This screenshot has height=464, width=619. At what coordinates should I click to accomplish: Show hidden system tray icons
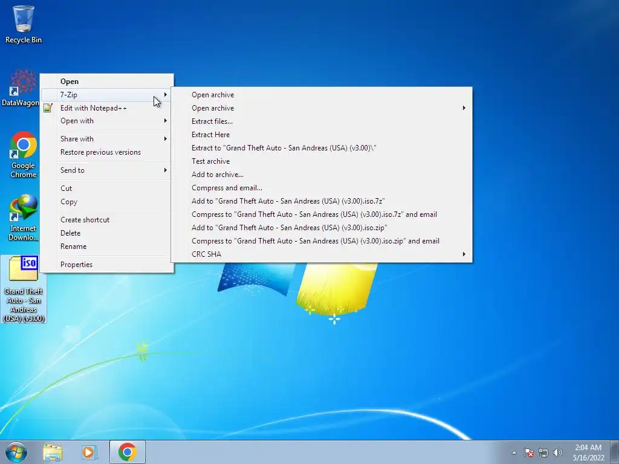514,453
